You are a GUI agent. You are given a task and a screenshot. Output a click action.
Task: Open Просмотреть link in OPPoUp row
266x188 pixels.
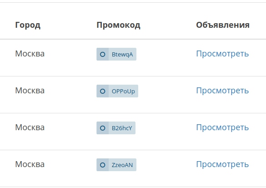[x=222, y=91]
